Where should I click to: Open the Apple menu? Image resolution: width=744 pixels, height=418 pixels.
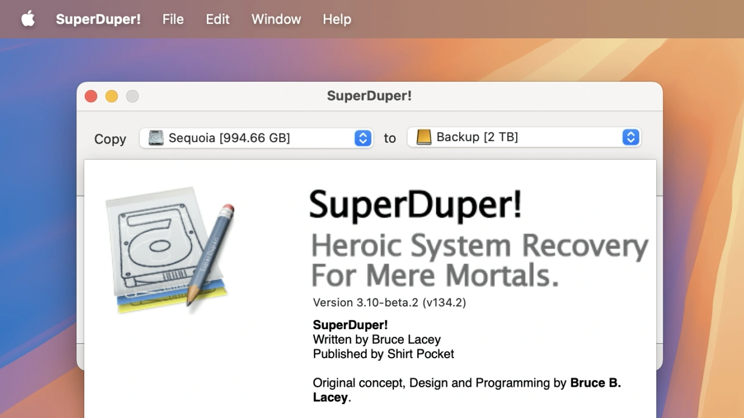[x=28, y=19]
